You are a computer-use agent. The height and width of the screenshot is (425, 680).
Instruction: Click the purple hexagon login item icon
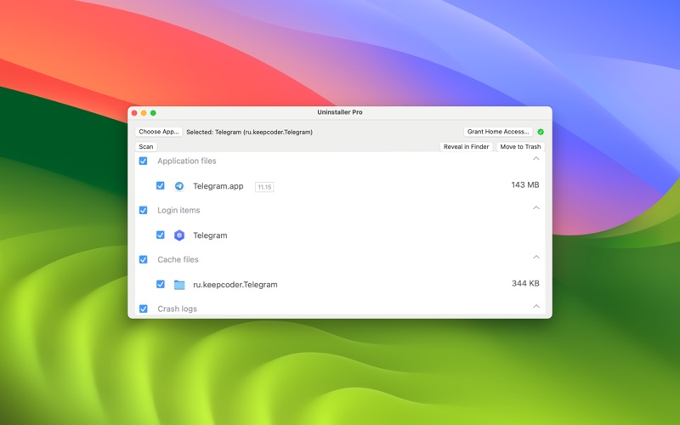click(x=179, y=235)
